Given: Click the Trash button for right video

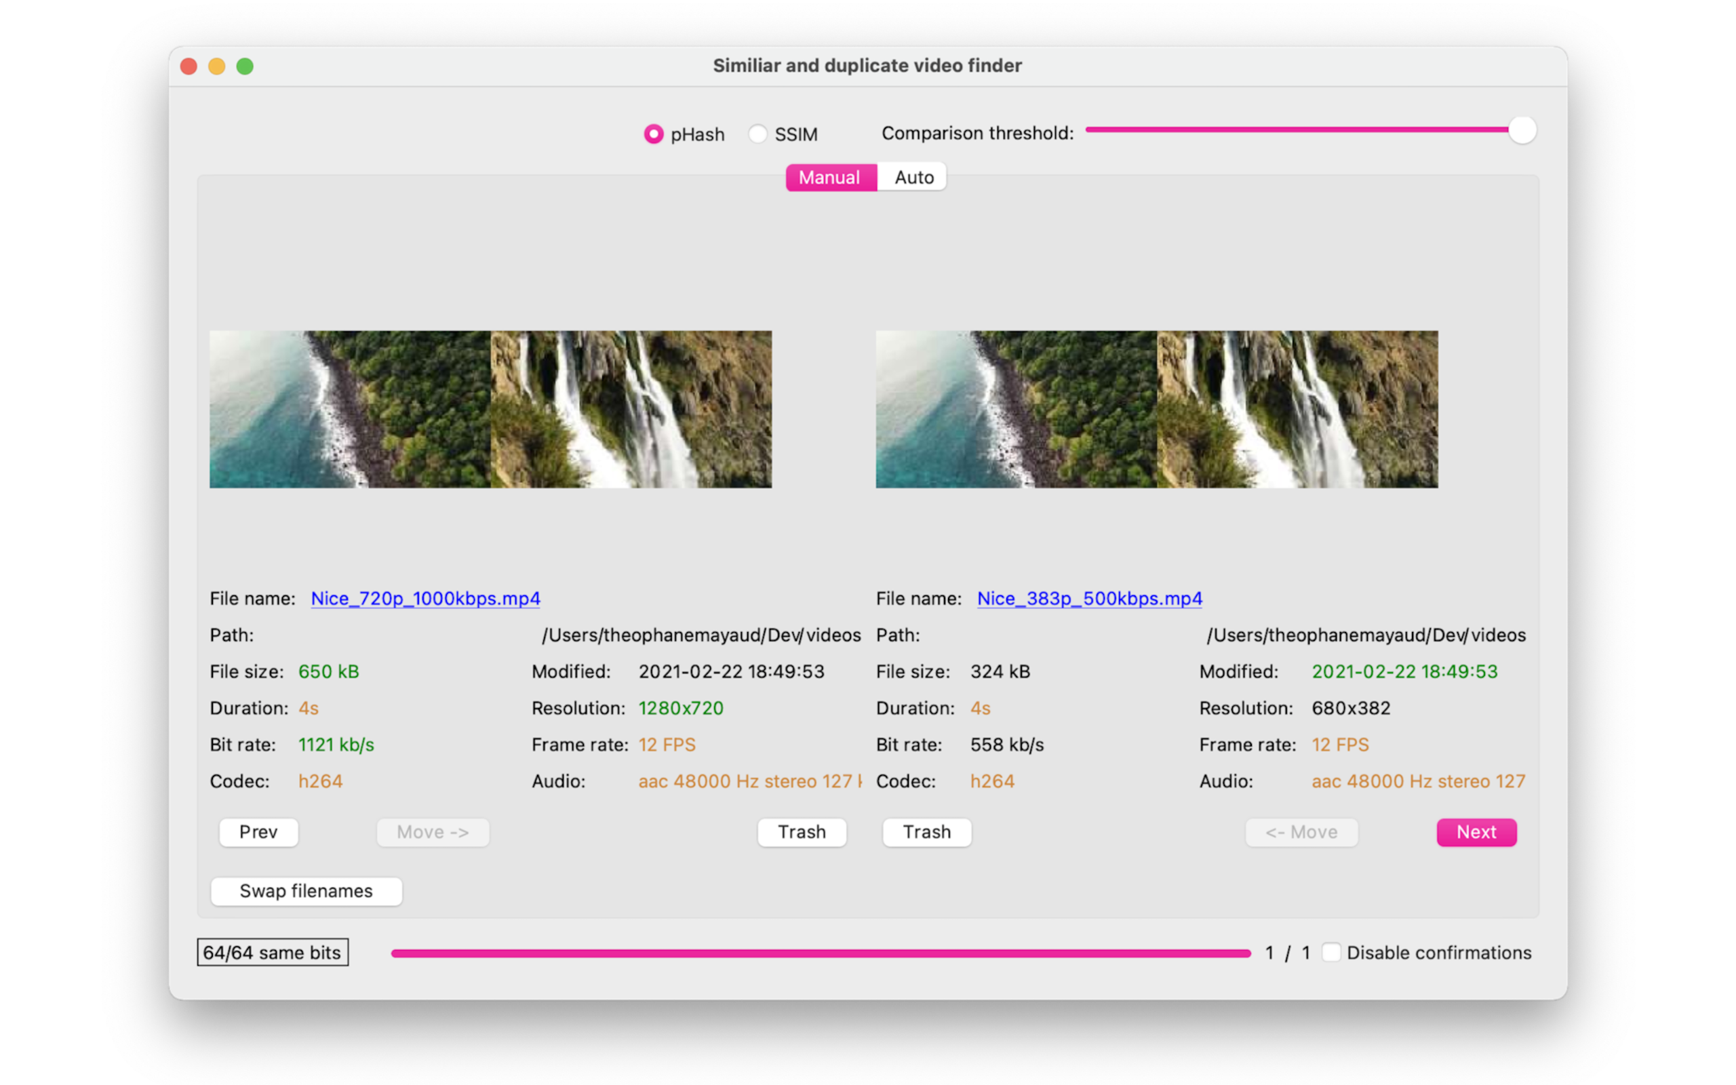Looking at the screenshot, I should 928,830.
